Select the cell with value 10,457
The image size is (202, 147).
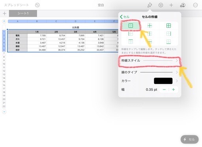56,39
